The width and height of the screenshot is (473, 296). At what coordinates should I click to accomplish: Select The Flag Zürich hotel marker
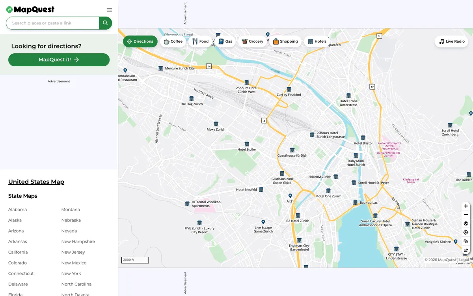(x=192, y=99)
